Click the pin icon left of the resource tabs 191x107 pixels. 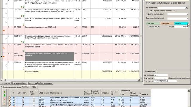1,86
